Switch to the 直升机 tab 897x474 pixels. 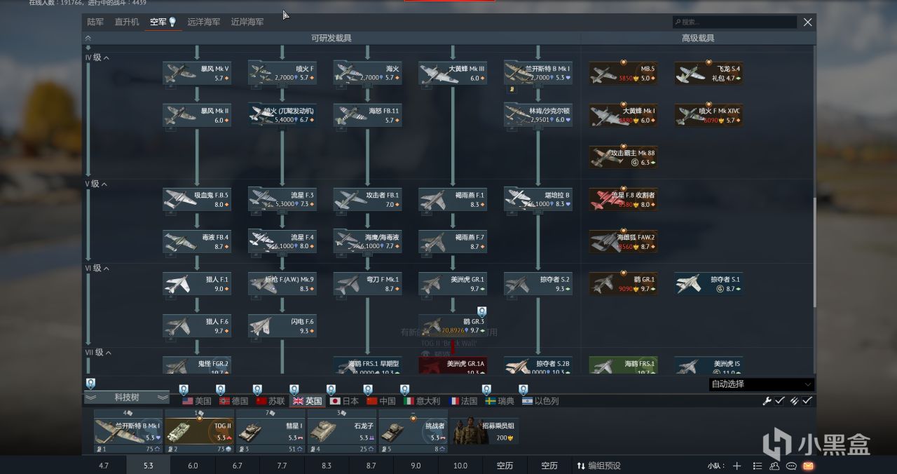point(127,22)
